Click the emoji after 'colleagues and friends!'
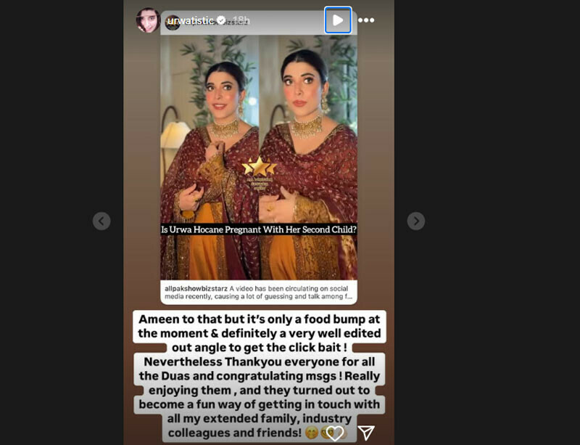This screenshot has height=445, width=580. (x=312, y=433)
